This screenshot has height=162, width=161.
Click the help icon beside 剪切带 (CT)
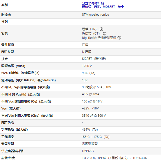(x=105, y=33)
